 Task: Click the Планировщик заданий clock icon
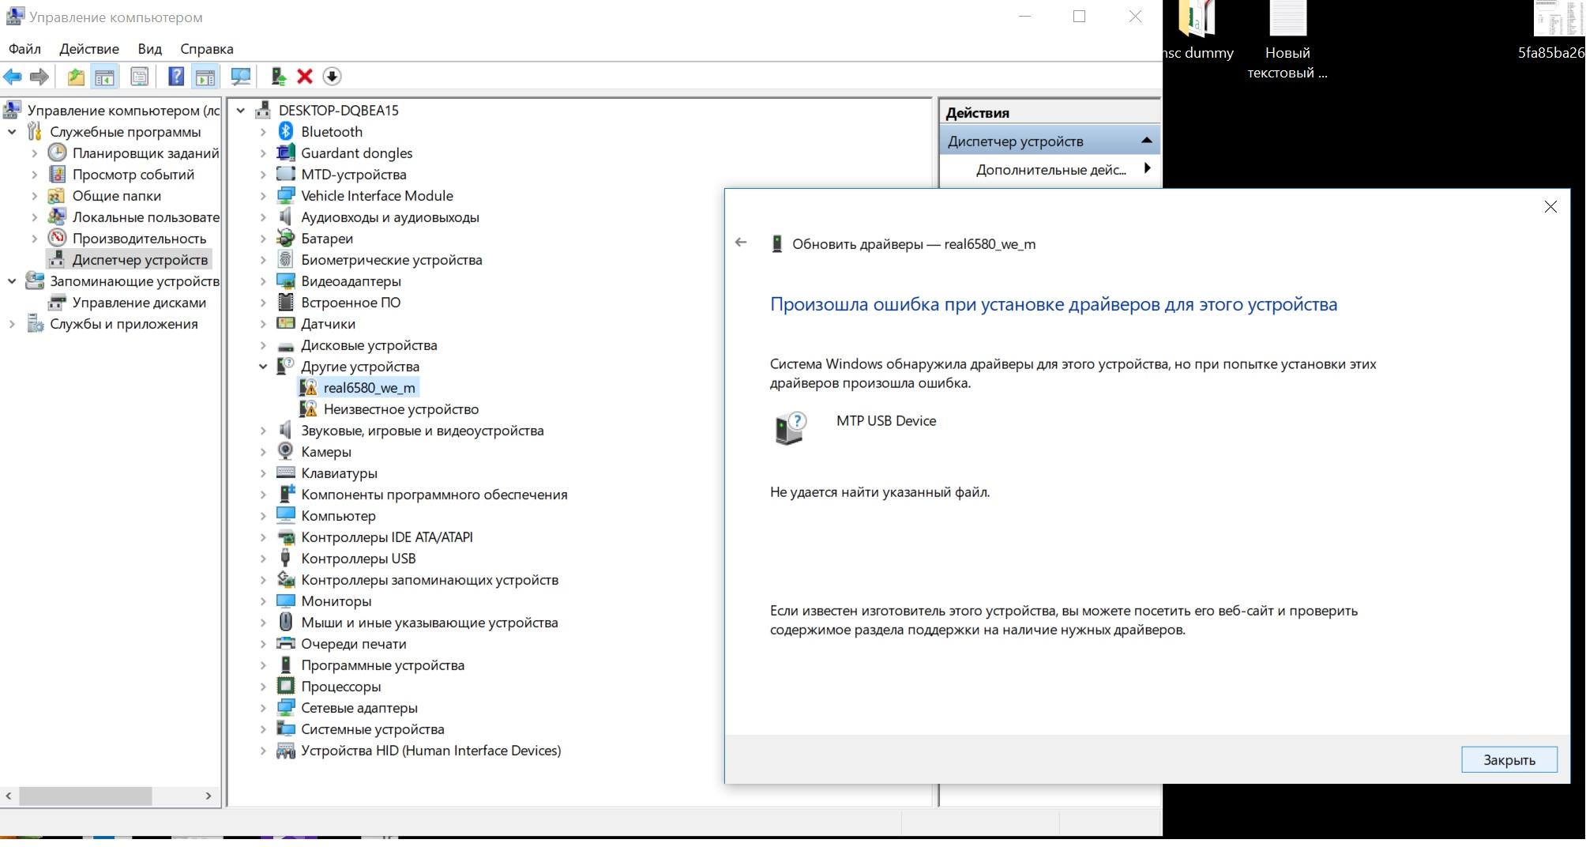click(57, 152)
